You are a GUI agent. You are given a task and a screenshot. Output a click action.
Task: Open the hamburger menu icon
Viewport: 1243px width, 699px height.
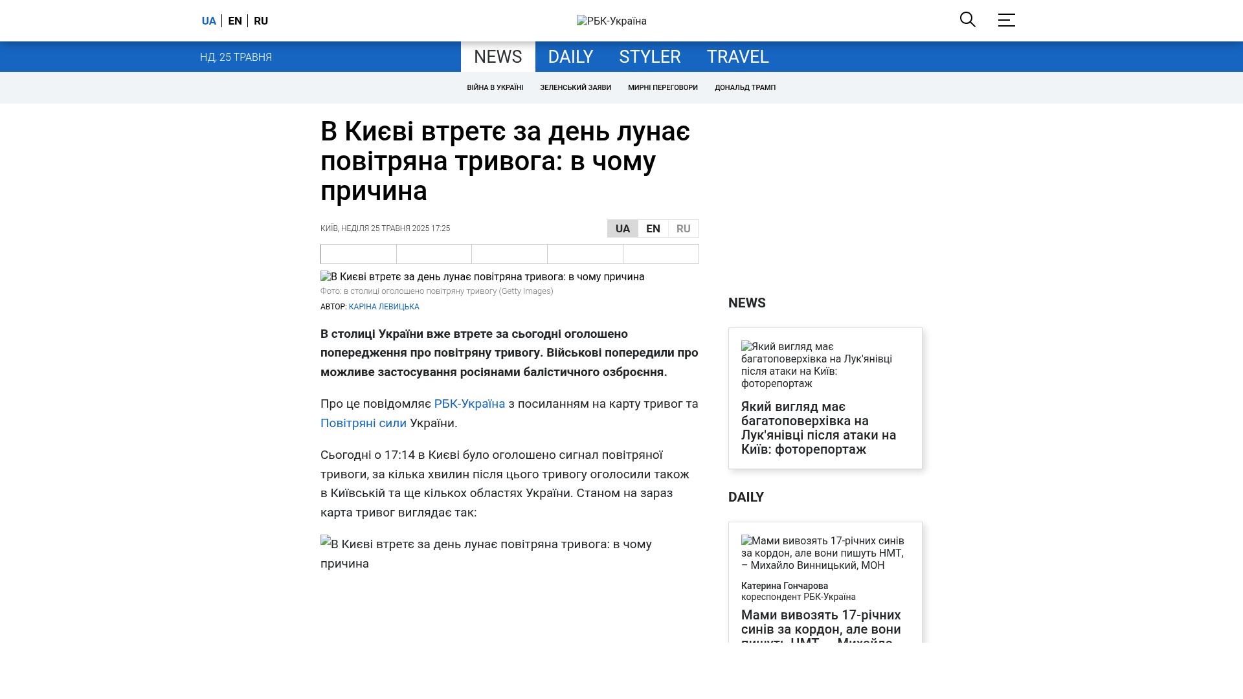(1006, 20)
